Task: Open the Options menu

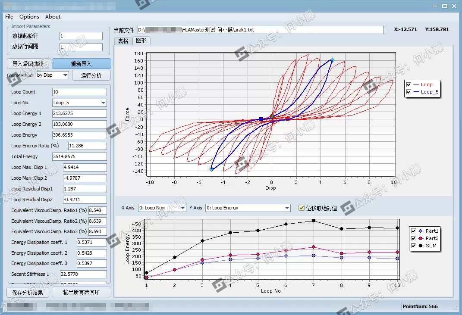Action: (x=29, y=17)
